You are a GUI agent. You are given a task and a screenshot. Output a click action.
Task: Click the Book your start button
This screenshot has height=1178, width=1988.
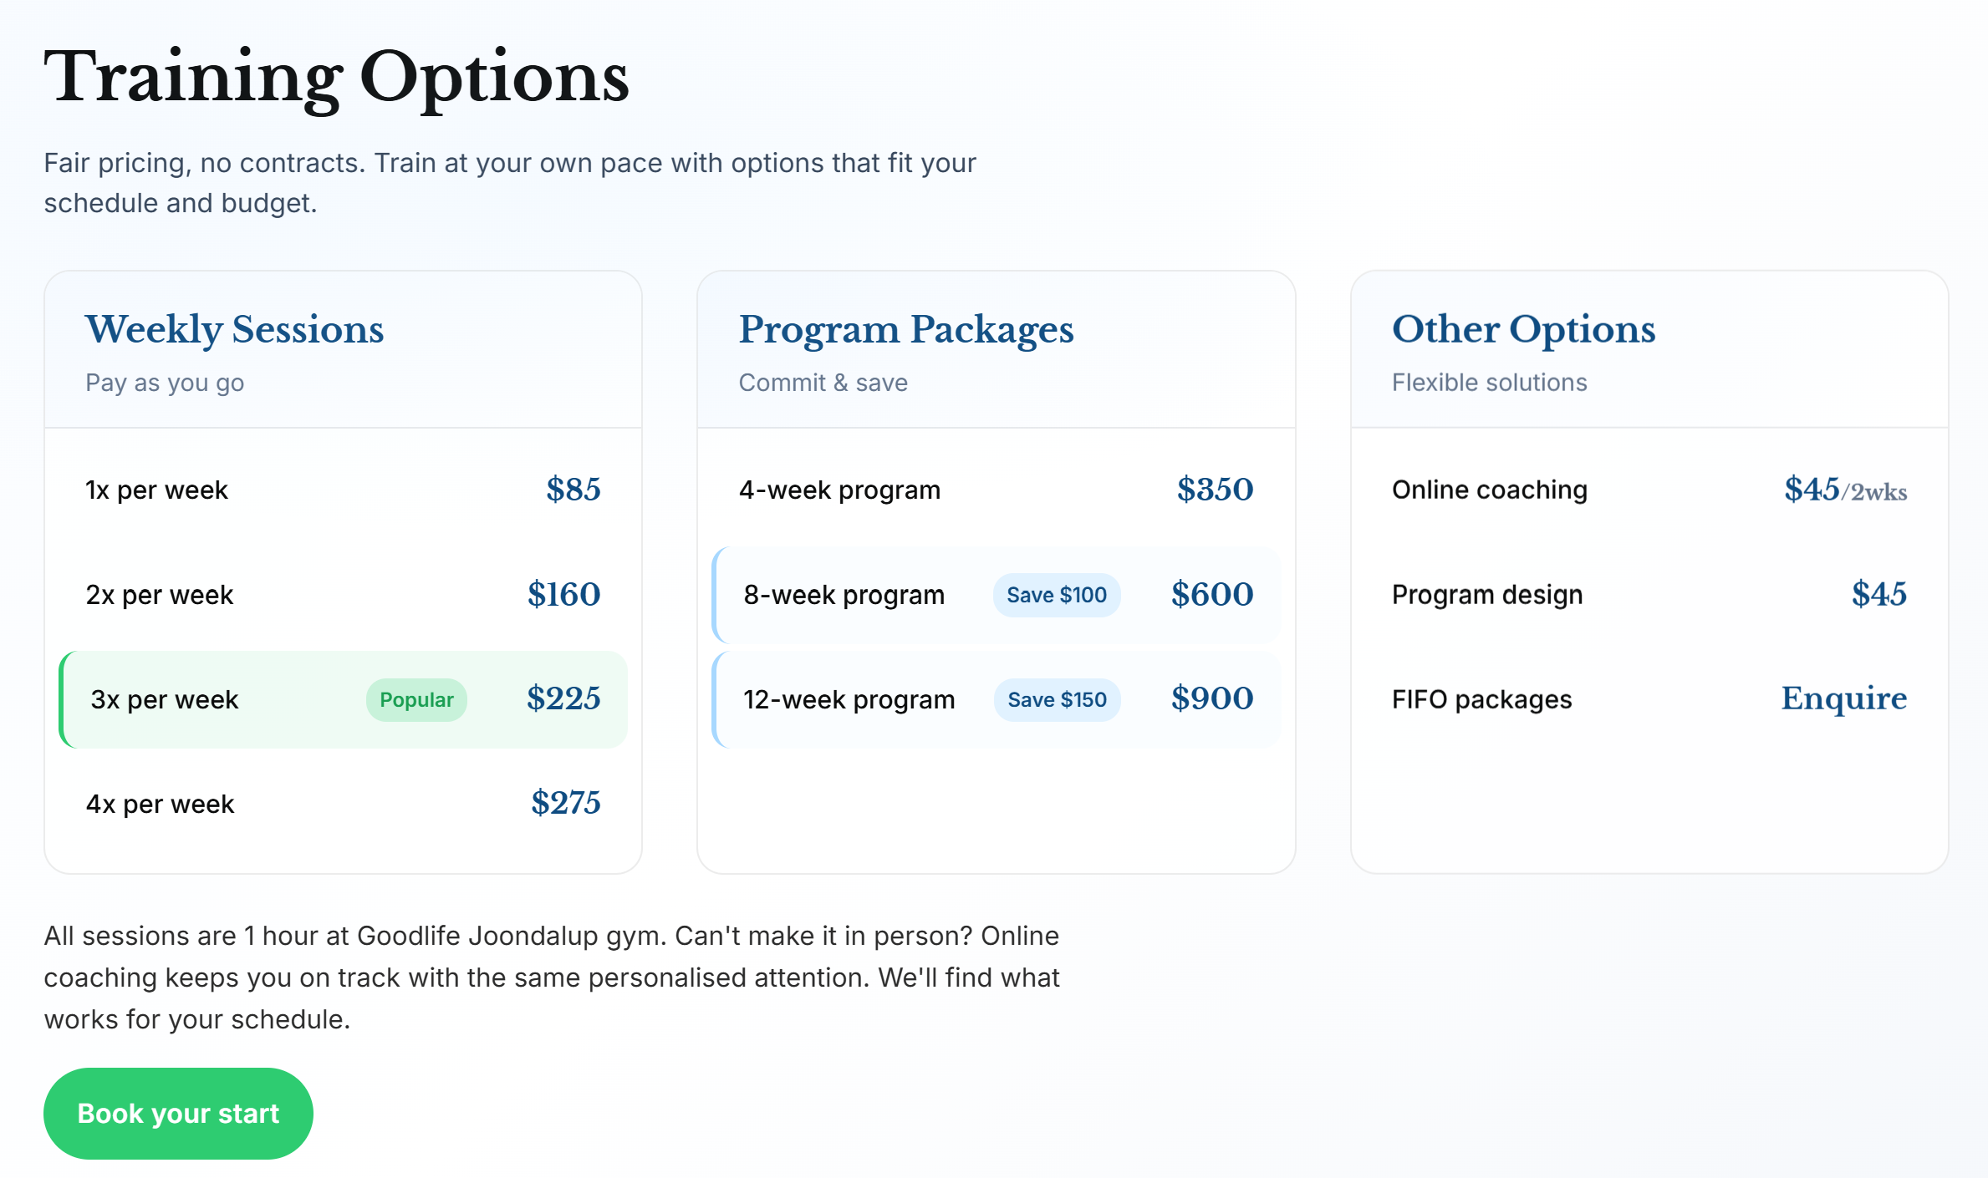click(178, 1113)
